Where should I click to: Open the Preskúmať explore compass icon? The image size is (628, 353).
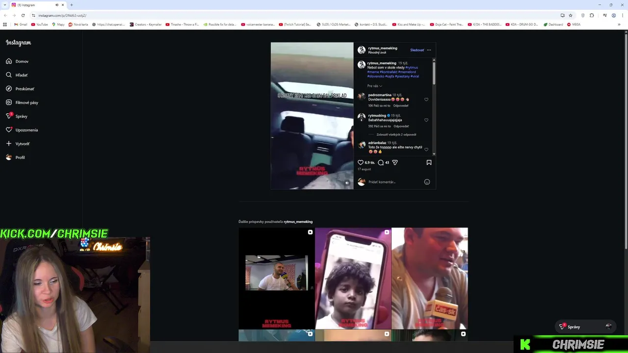click(x=9, y=89)
